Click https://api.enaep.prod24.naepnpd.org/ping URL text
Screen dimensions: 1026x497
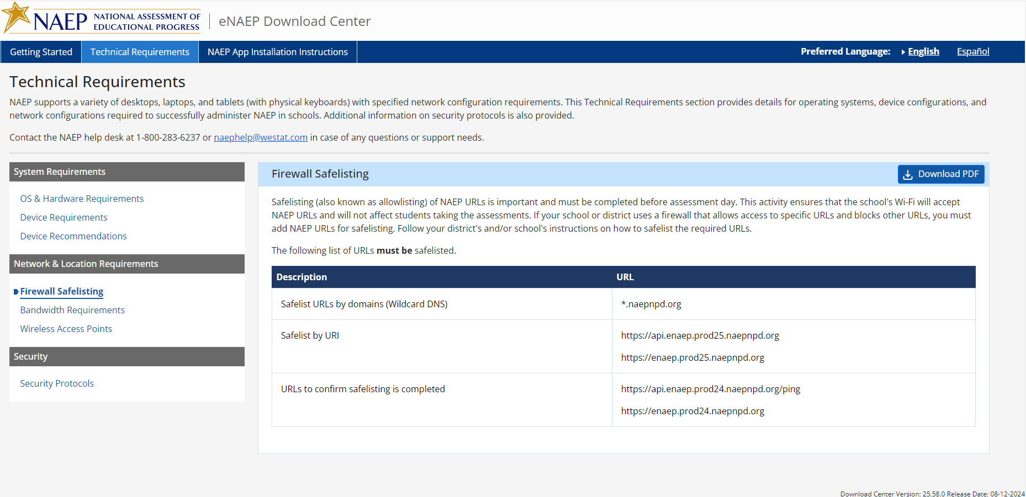(x=711, y=389)
